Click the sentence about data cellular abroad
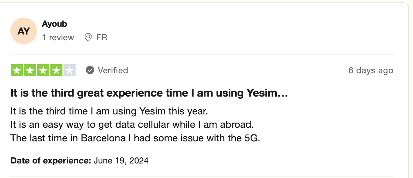Screen dimensions: 413x178 click(x=132, y=124)
